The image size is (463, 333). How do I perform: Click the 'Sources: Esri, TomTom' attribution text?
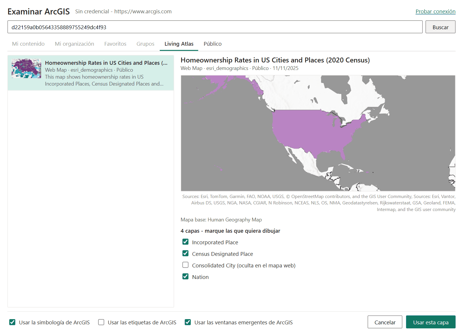click(319, 203)
